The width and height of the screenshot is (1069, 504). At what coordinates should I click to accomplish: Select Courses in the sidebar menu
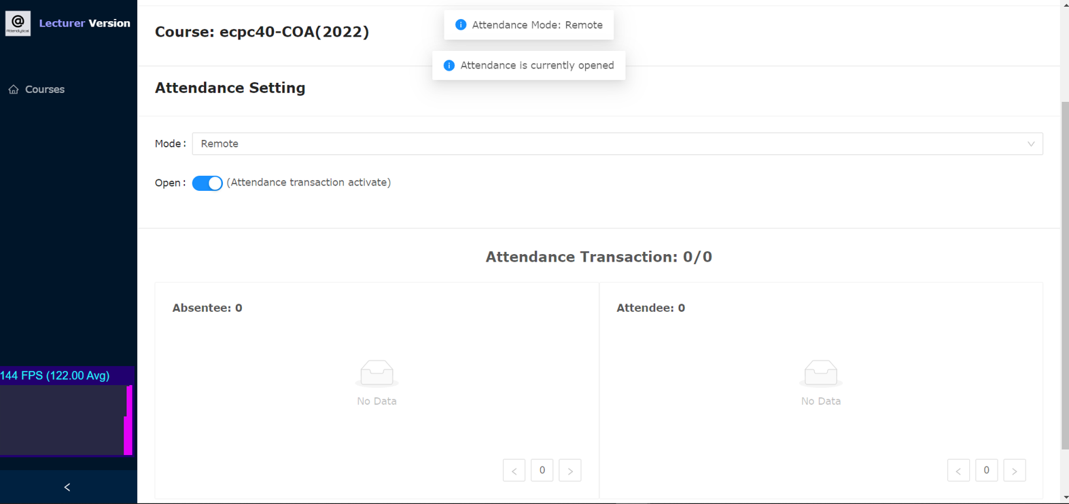pyautogui.click(x=45, y=89)
